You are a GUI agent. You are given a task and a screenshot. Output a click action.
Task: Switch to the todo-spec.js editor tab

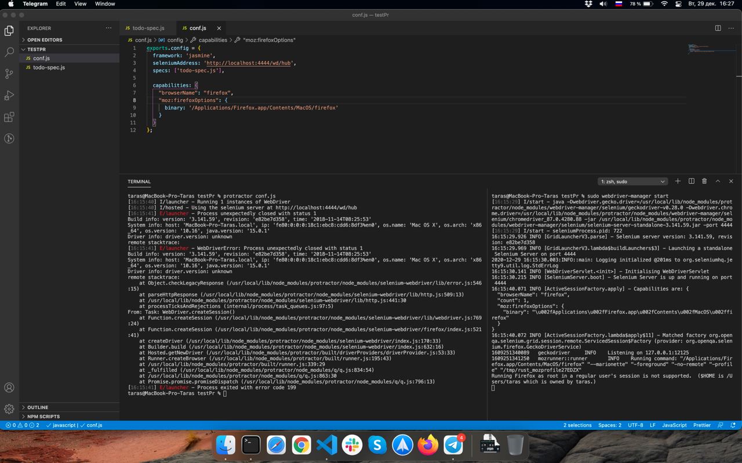[148, 28]
